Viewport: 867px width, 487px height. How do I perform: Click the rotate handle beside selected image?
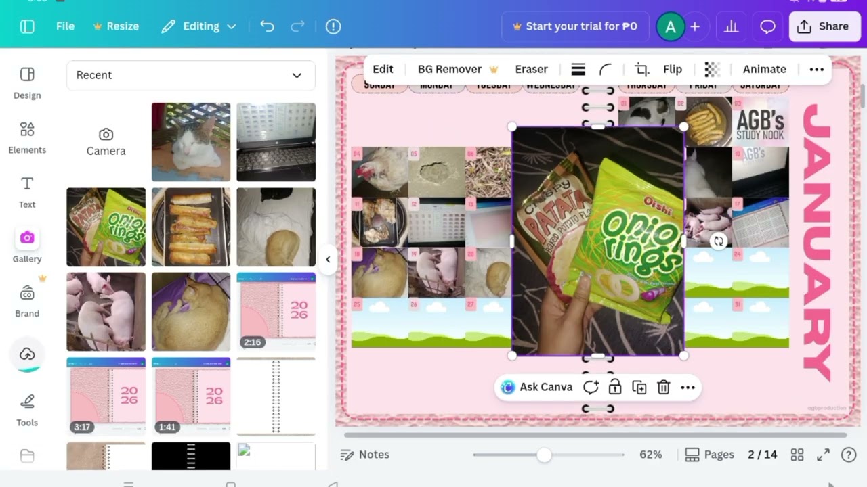click(718, 241)
